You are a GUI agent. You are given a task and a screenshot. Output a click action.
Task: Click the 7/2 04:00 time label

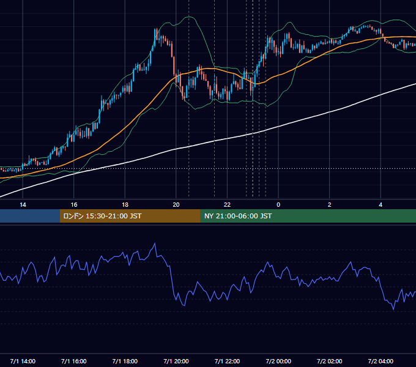tap(381, 361)
